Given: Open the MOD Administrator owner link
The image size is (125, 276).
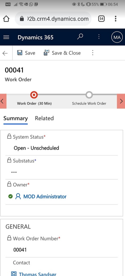Looking at the screenshot, I should coord(45,197).
